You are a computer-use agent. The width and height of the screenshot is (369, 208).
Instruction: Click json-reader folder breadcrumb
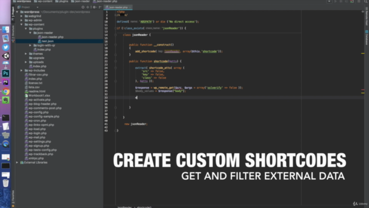(81, 1)
